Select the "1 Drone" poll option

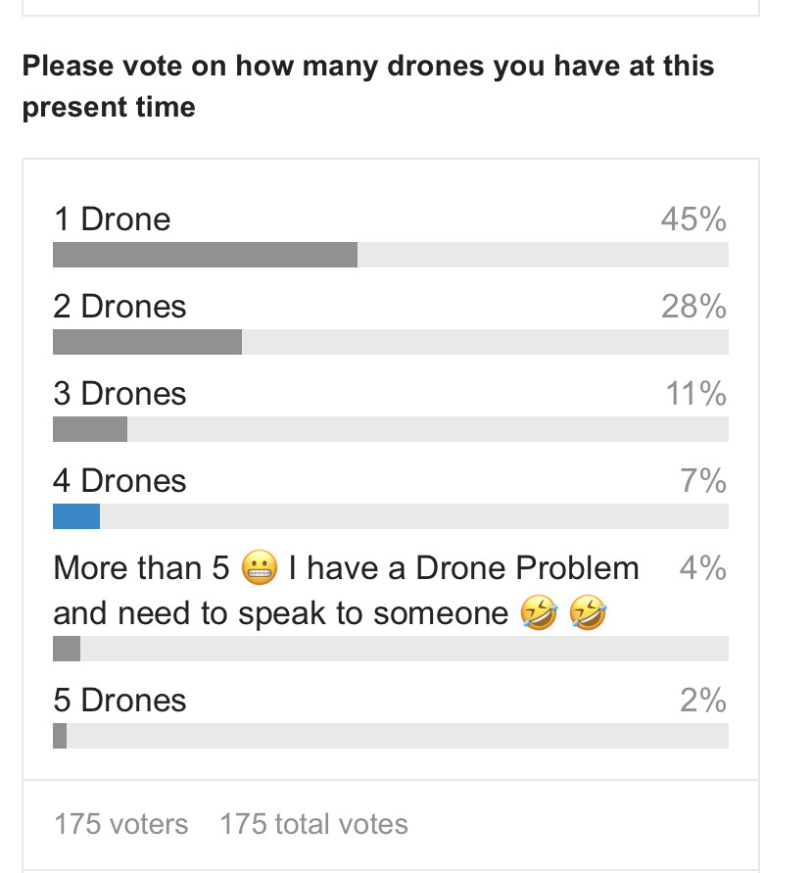click(112, 218)
